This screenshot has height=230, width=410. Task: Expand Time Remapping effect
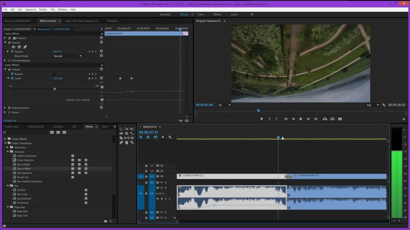5,60
